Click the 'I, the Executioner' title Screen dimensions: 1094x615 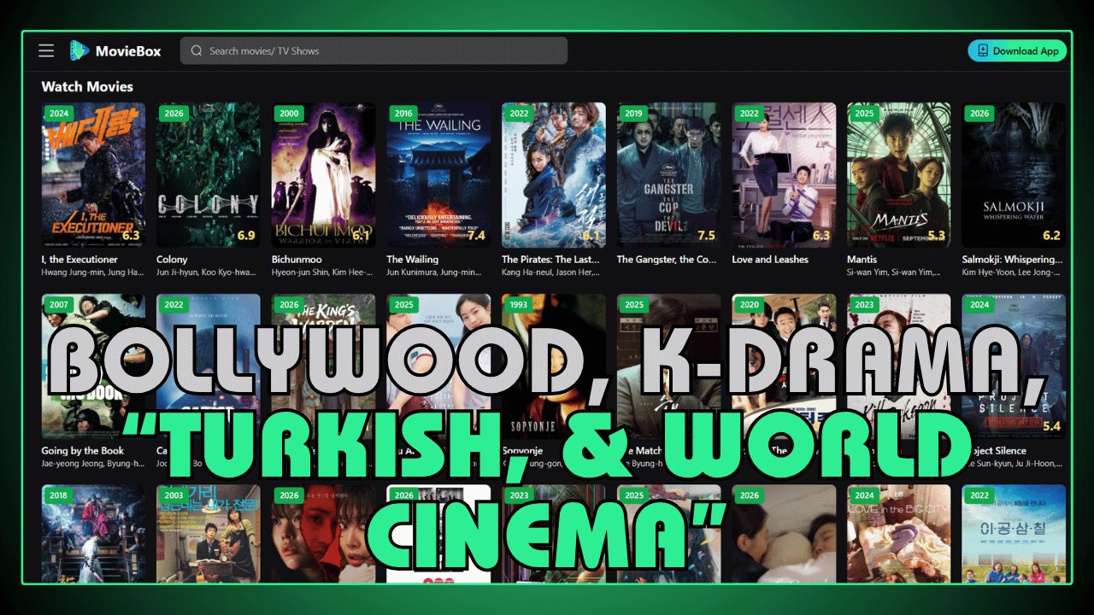click(79, 259)
